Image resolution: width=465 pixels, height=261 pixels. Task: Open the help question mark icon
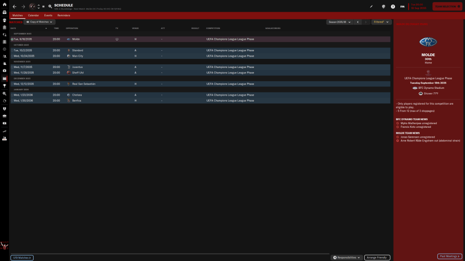point(393,7)
